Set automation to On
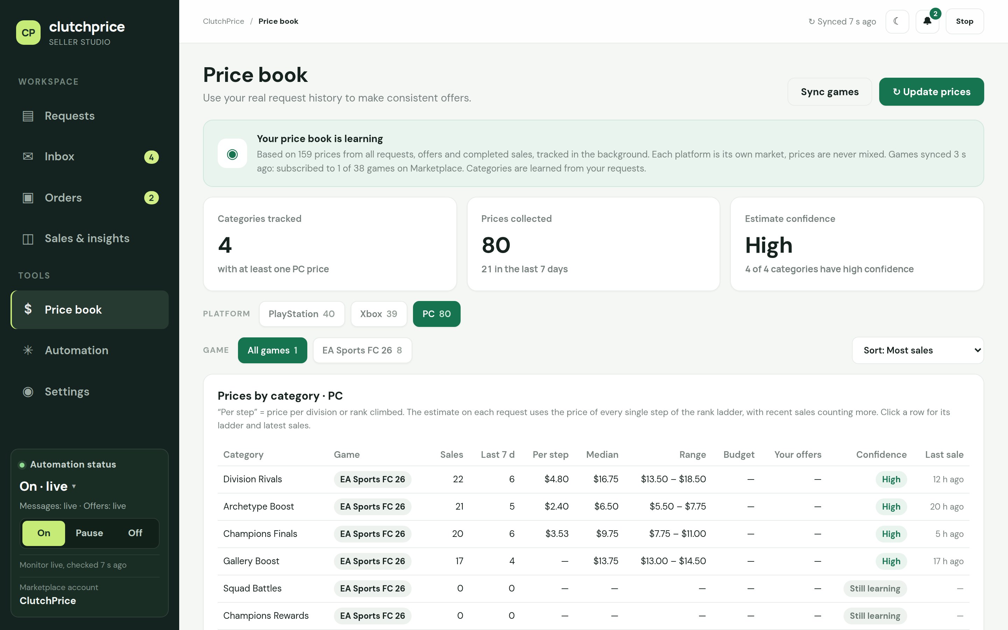 click(x=44, y=533)
